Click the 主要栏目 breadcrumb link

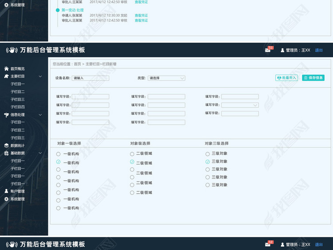[x=92, y=64]
